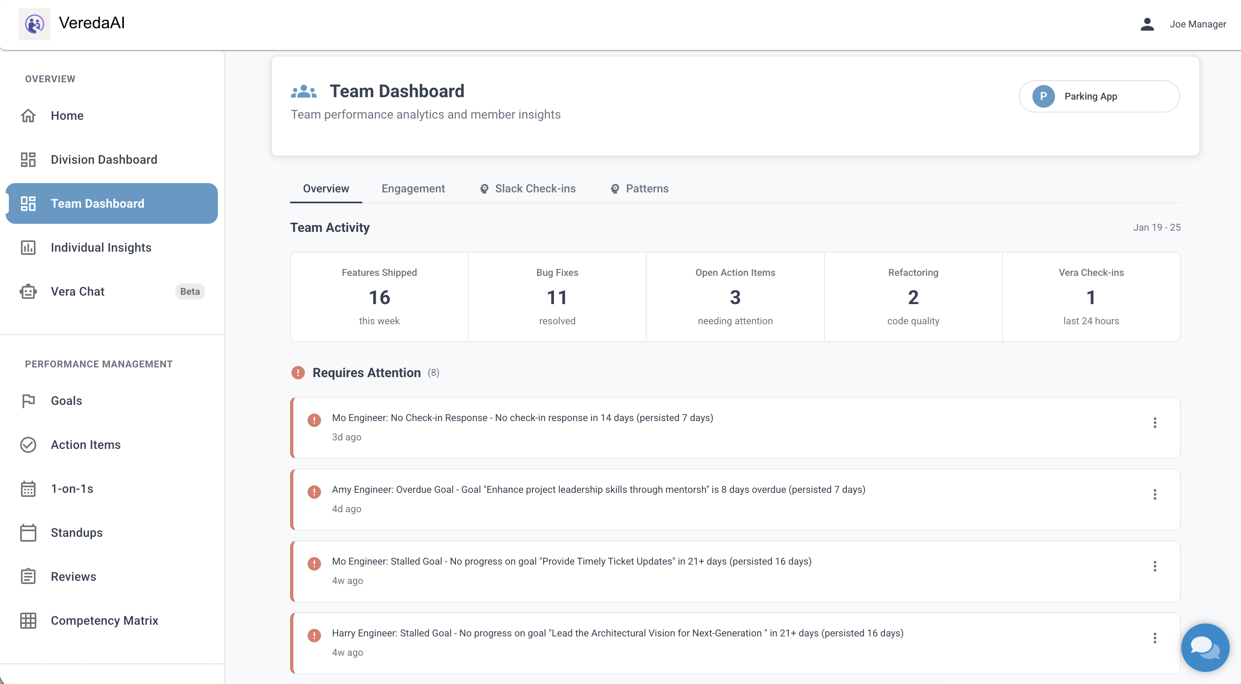Switch to the Engagement tab
1241x684 pixels.
413,188
